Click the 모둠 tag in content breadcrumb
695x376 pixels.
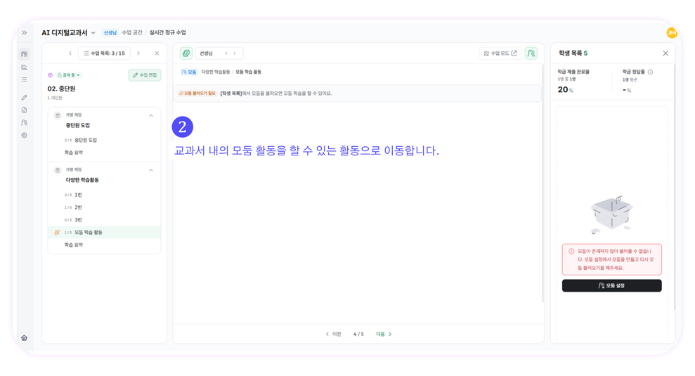click(x=189, y=72)
